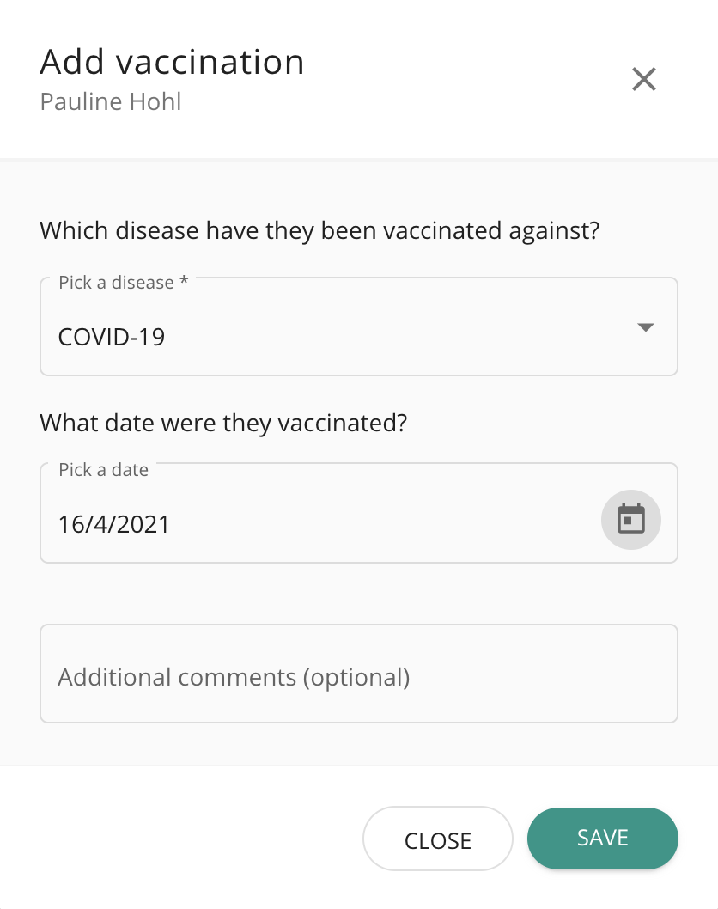The height and width of the screenshot is (909, 718).
Task: Click the Add vaccination heading
Action: click(172, 62)
